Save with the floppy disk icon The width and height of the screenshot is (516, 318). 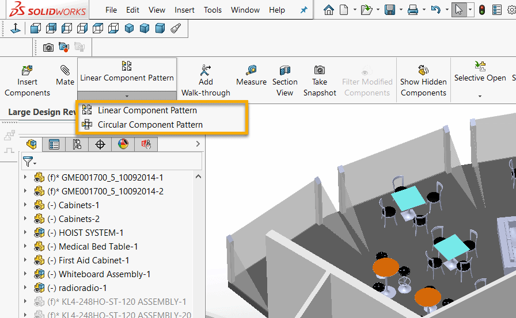[390, 10]
